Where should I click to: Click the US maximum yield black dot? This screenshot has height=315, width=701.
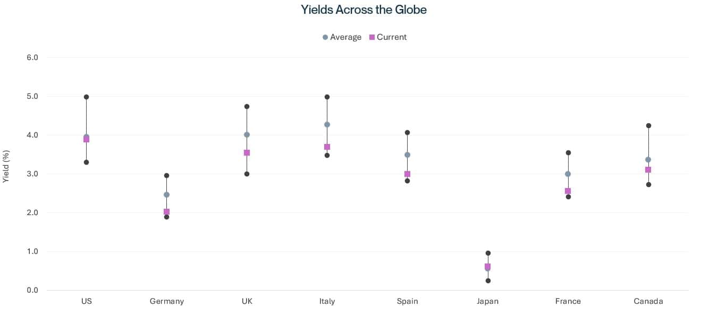tap(86, 97)
